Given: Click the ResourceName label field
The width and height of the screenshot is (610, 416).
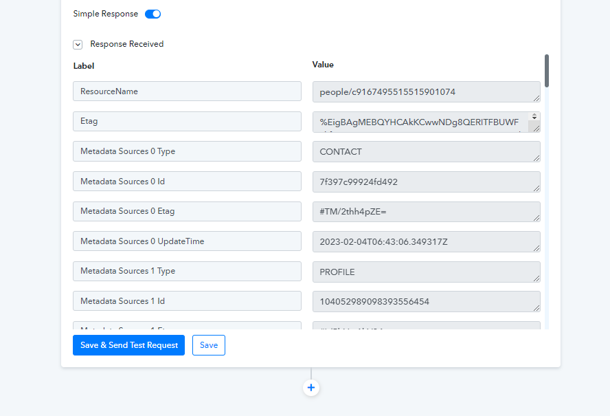Looking at the screenshot, I should [x=187, y=91].
